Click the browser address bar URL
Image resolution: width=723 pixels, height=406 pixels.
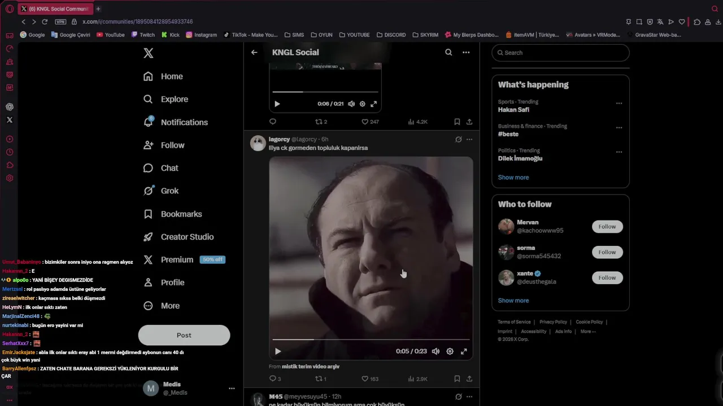pos(138,21)
